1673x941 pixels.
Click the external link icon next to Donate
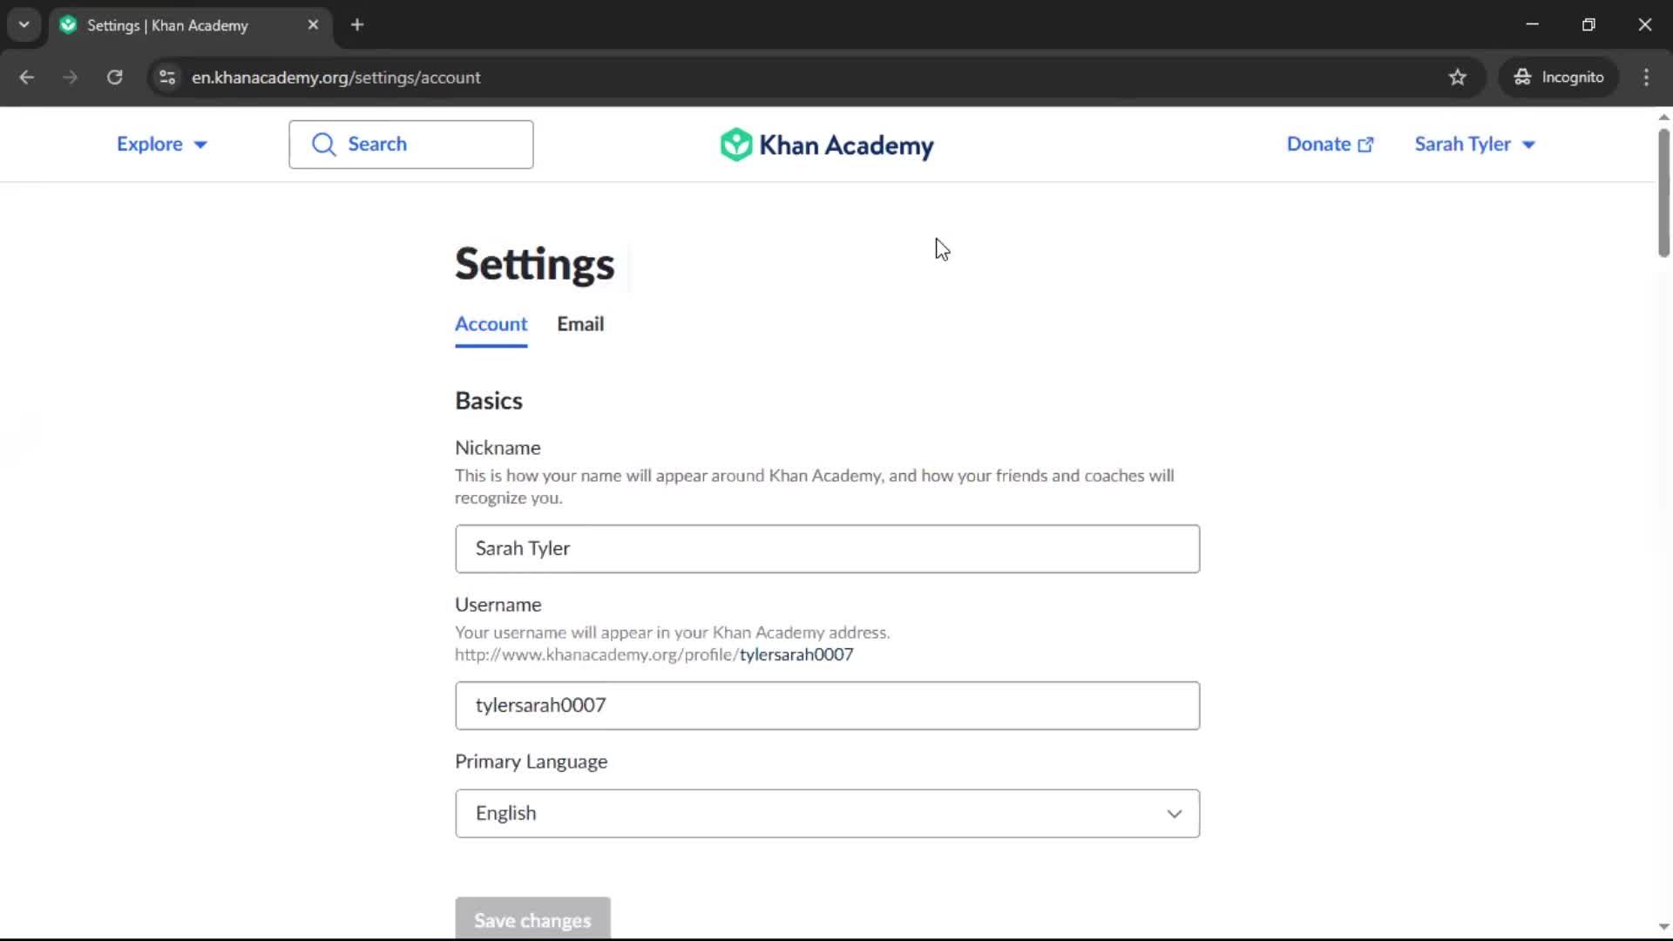(1365, 145)
